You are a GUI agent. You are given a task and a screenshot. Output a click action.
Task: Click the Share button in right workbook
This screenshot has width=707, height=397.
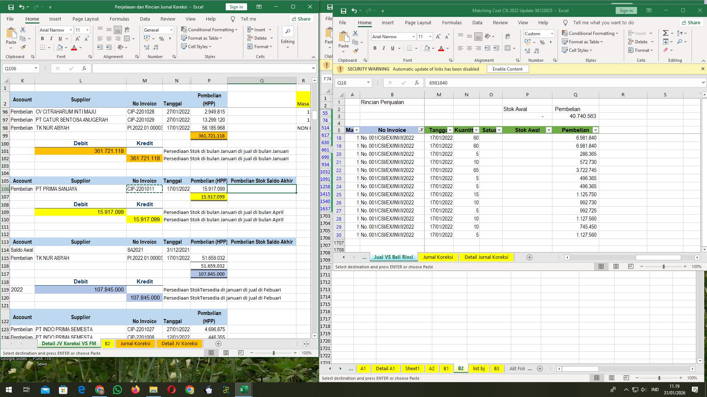click(x=692, y=22)
